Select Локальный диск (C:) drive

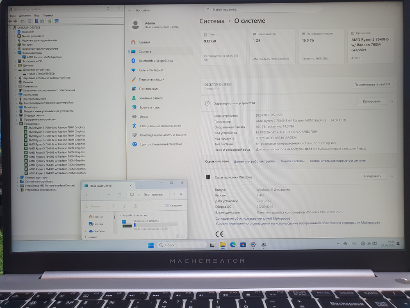(150, 225)
